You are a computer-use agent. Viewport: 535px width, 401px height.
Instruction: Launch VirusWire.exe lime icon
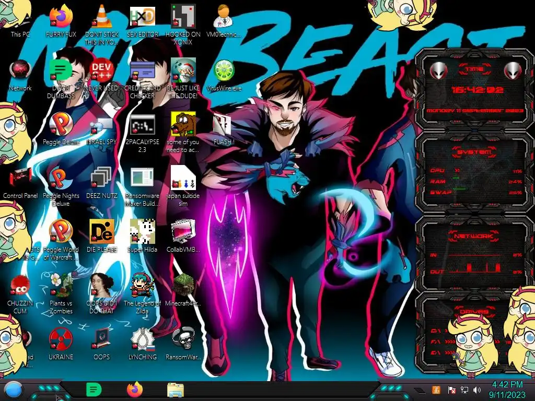[224, 75]
